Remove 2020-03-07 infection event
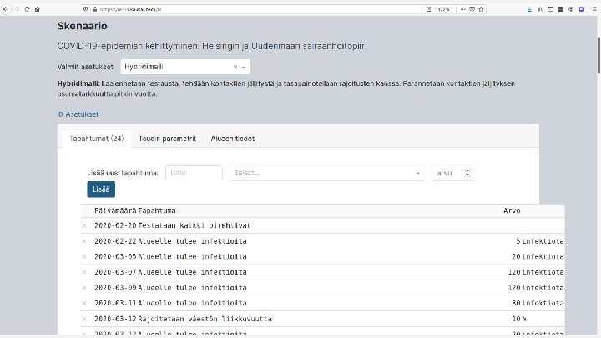601x338 pixels. pos(84,272)
